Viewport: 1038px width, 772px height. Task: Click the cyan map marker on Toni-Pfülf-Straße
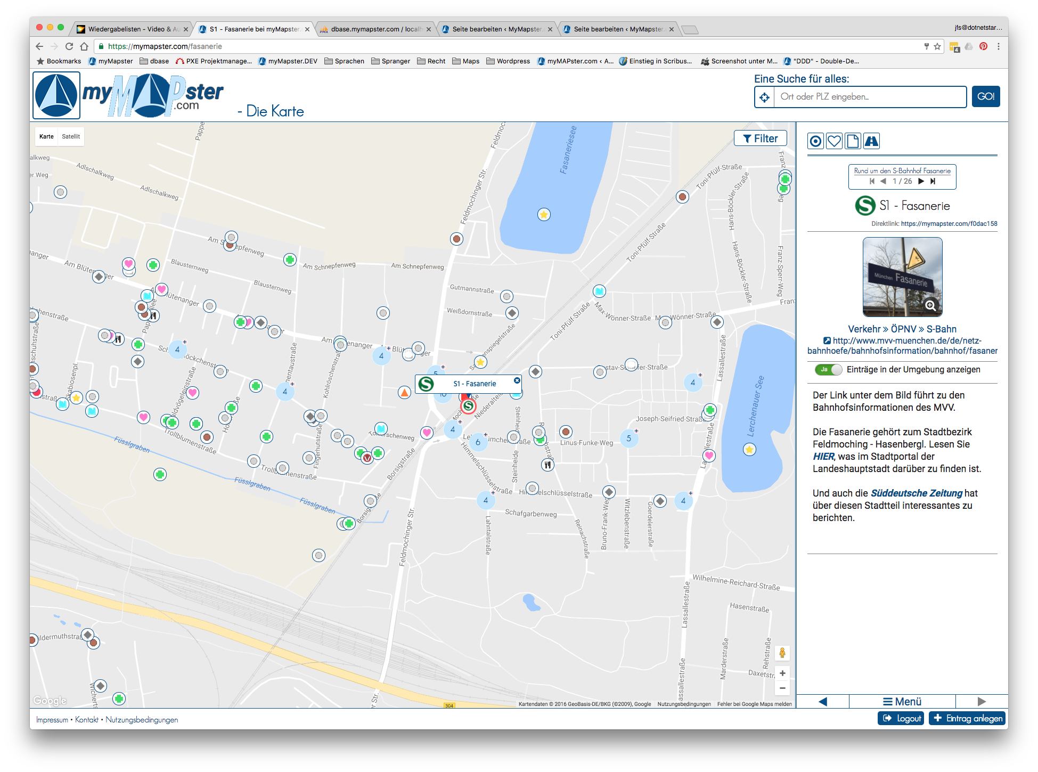(599, 291)
